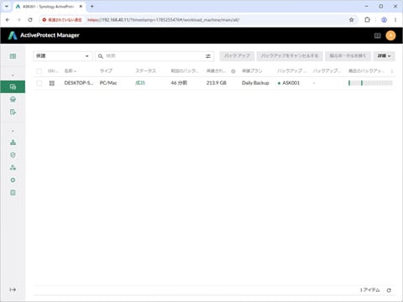Image resolution: width=403 pixels, height=302 pixels.
Task: Open the browser extensions puzzle icon
Action: (x=368, y=20)
